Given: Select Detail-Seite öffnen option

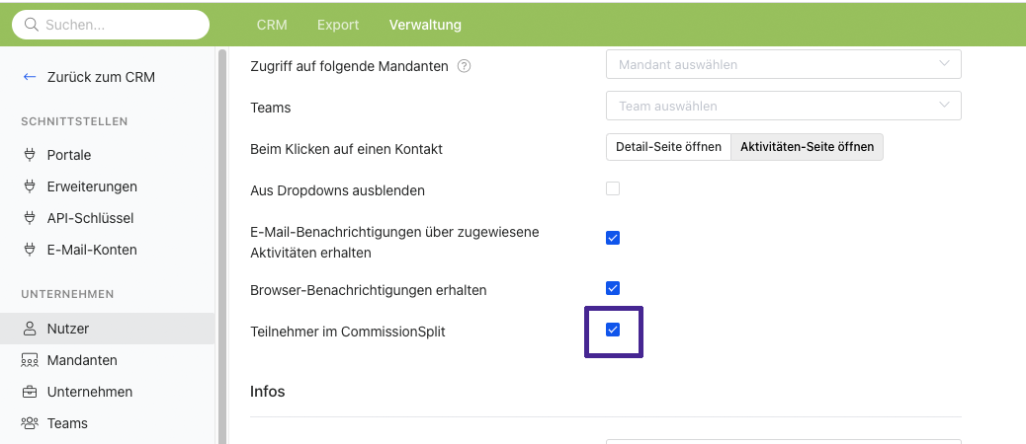Looking at the screenshot, I should [668, 147].
